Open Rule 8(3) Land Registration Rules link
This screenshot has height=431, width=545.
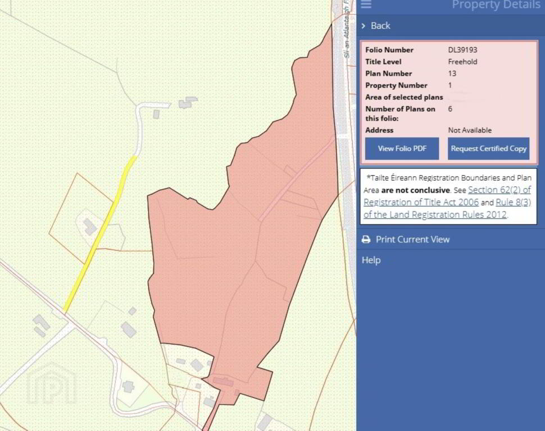tap(448, 208)
